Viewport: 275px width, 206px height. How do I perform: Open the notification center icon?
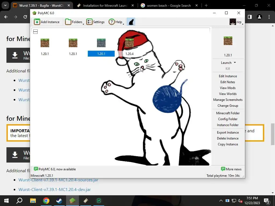(266, 201)
